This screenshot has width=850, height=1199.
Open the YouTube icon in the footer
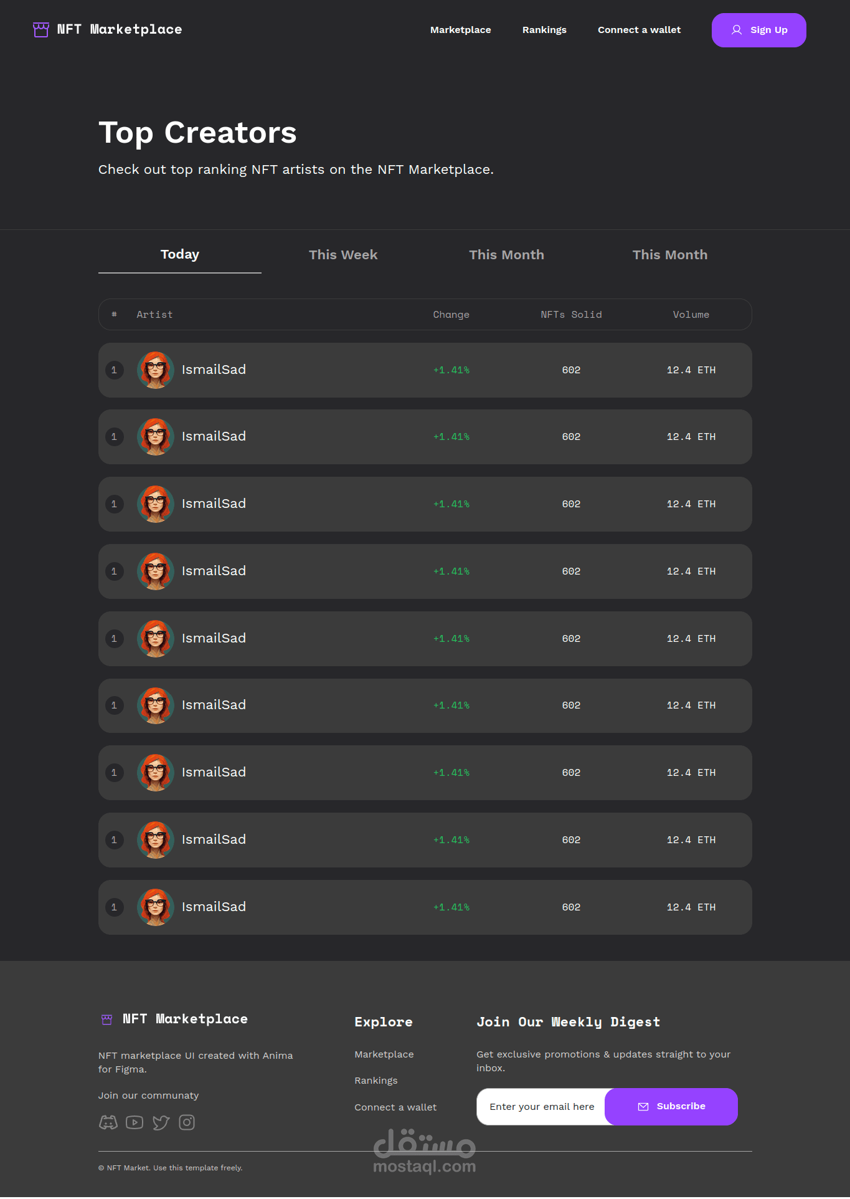tap(135, 1122)
